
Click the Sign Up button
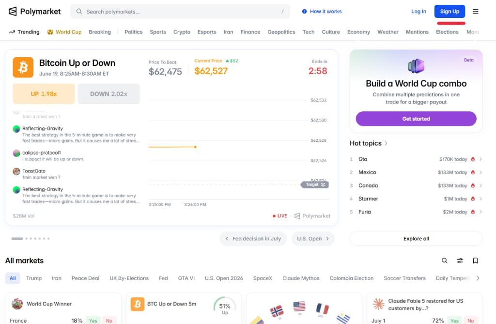[449, 12]
